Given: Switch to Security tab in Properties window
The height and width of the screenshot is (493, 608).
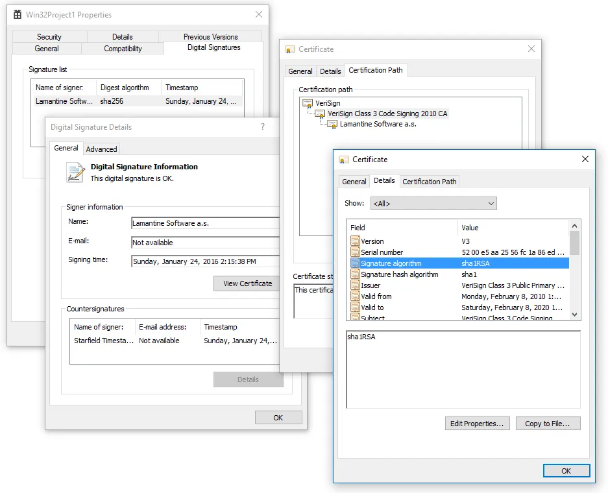Looking at the screenshot, I should tap(49, 37).
